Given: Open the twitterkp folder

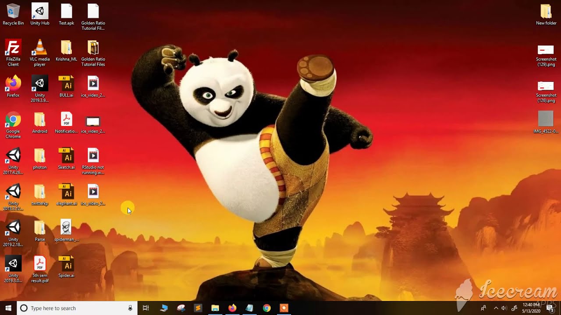Looking at the screenshot, I should click(40, 195).
